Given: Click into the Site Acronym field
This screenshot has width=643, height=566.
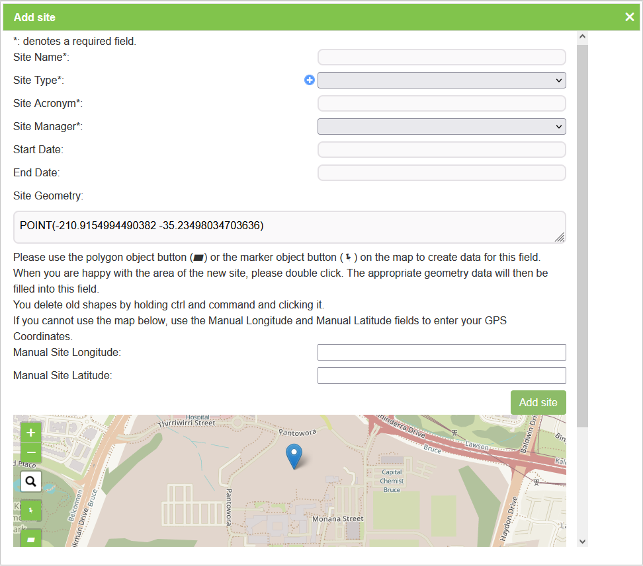Looking at the screenshot, I should coord(441,104).
